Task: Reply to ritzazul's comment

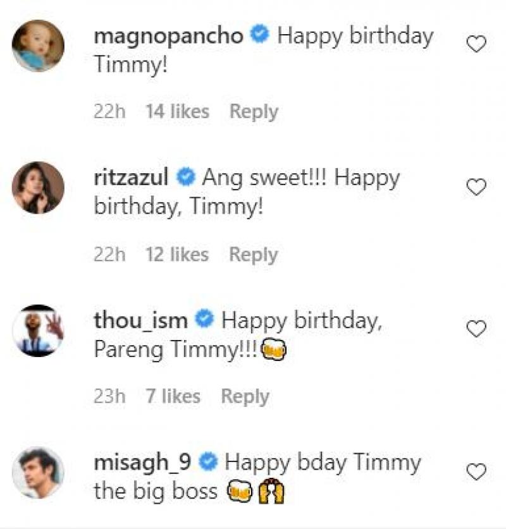Action: 253,255
